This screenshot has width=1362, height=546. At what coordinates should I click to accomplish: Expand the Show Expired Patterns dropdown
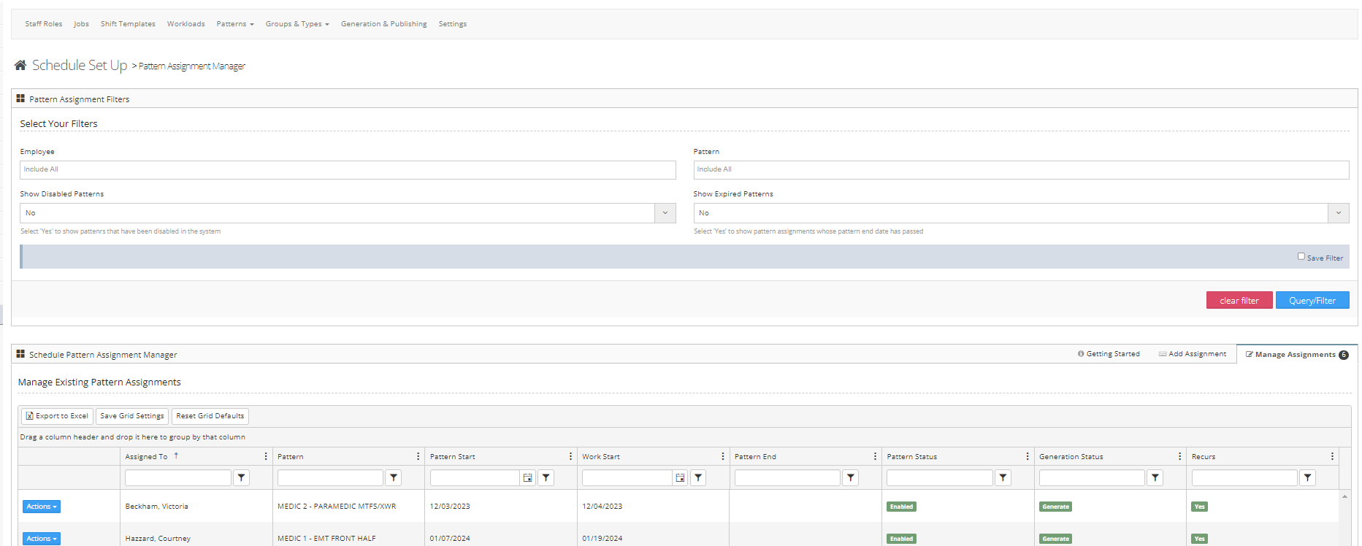tap(1338, 213)
